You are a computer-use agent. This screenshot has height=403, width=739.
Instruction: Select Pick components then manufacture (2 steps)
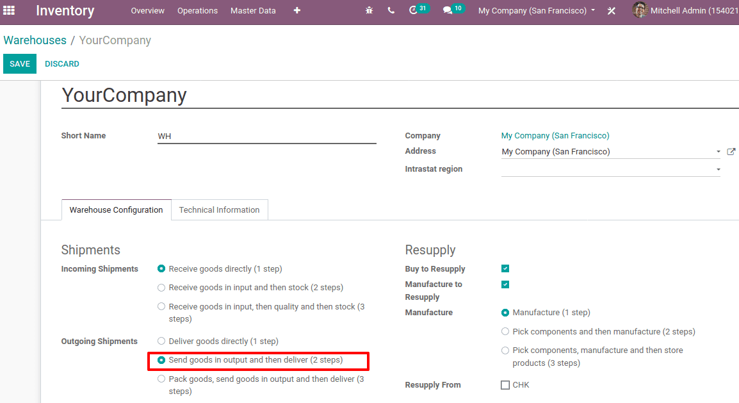(x=505, y=331)
